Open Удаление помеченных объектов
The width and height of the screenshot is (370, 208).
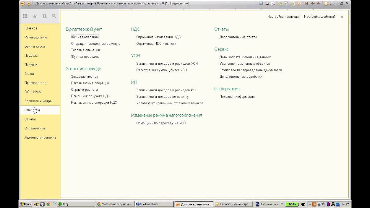[x=245, y=64]
